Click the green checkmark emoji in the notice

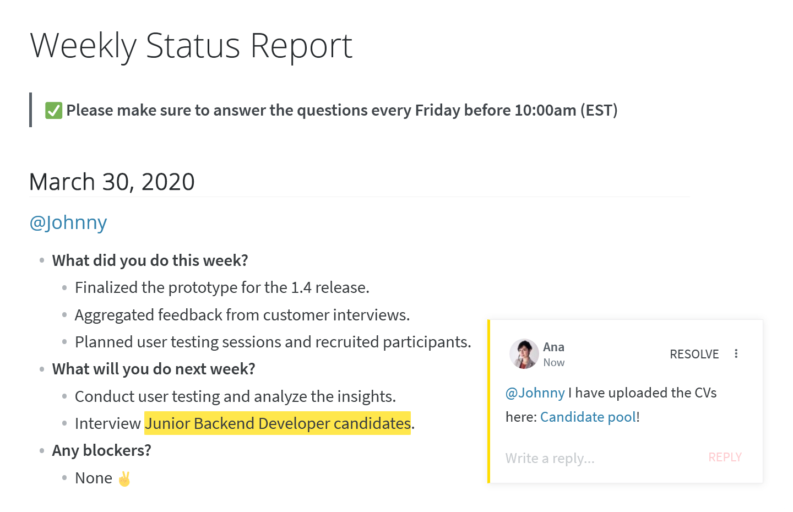click(53, 110)
